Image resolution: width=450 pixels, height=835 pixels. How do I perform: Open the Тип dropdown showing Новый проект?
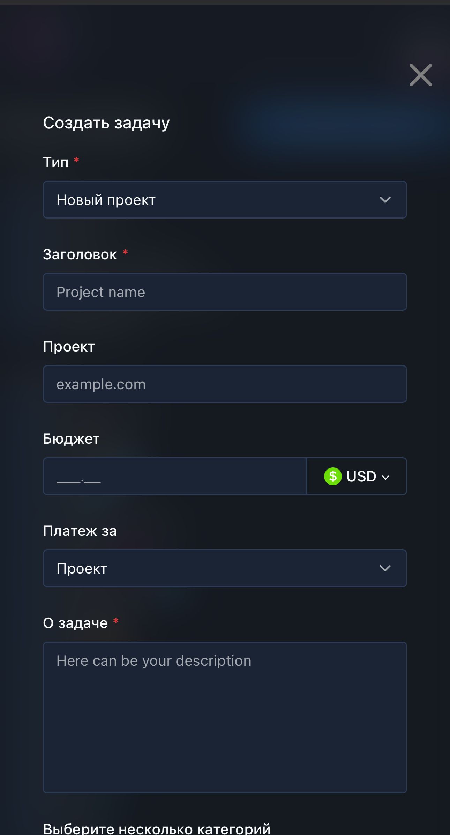point(225,200)
